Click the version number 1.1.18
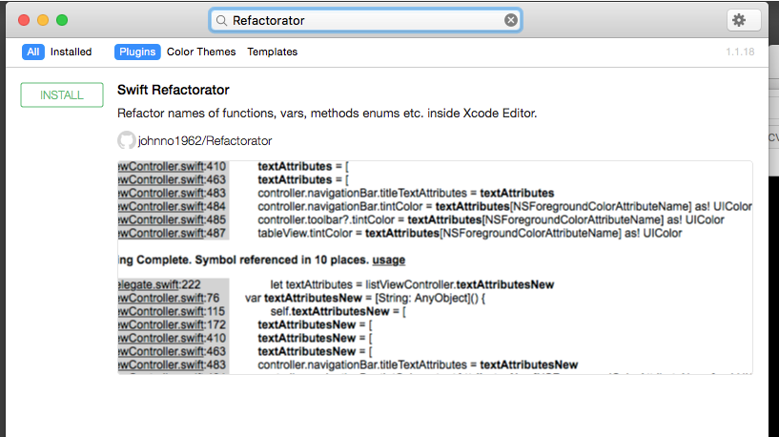Viewport: 779px width, 437px height. pyautogui.click(x=740, y=52)
